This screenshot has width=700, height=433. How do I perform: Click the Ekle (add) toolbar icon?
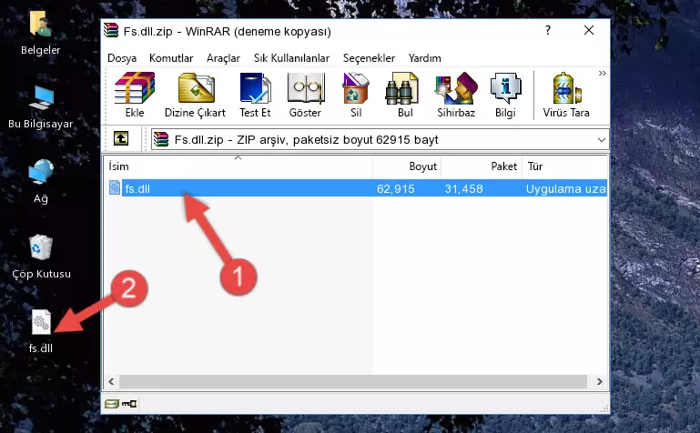pos(135,95)
